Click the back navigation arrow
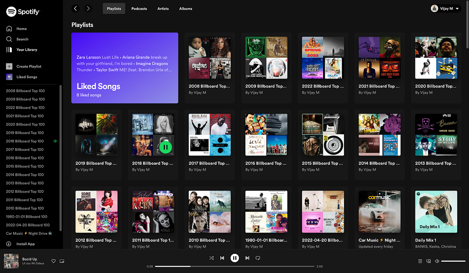Image resolution: width=469 pixels, height=273 pixels. (75, 8)
